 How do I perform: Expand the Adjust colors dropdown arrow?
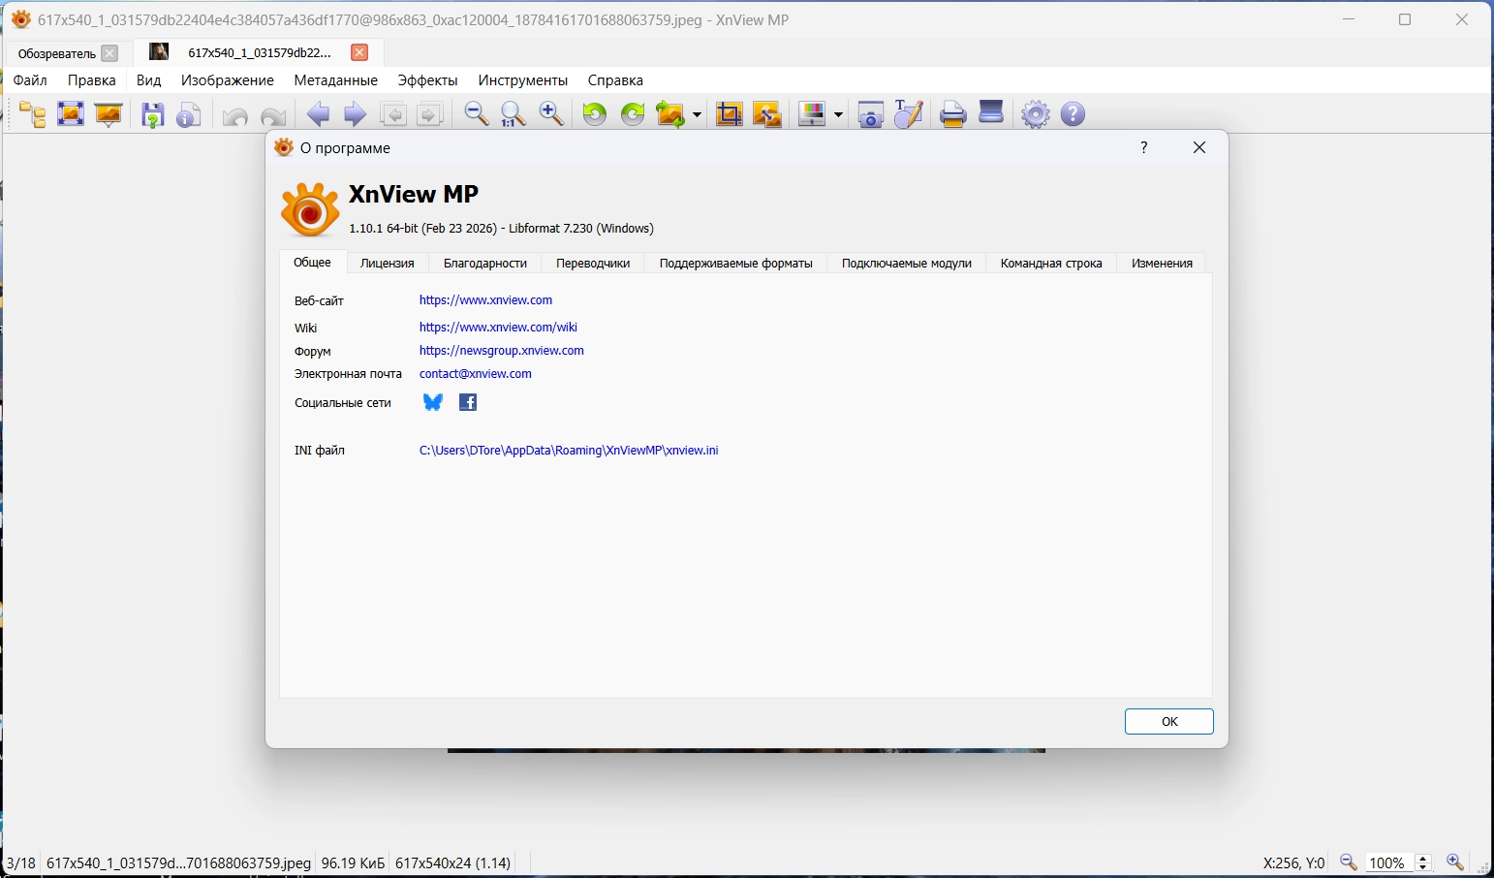click(x=838, y=115)
